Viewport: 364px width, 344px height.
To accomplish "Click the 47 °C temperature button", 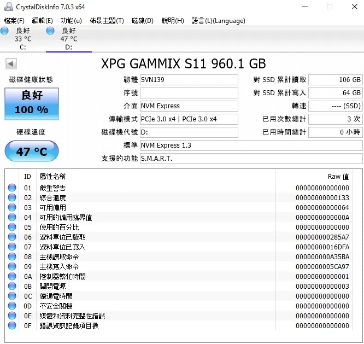I will coord(32,151).
